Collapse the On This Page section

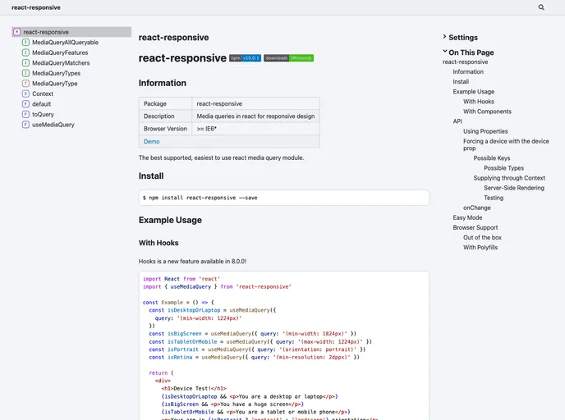click(468, 52)
